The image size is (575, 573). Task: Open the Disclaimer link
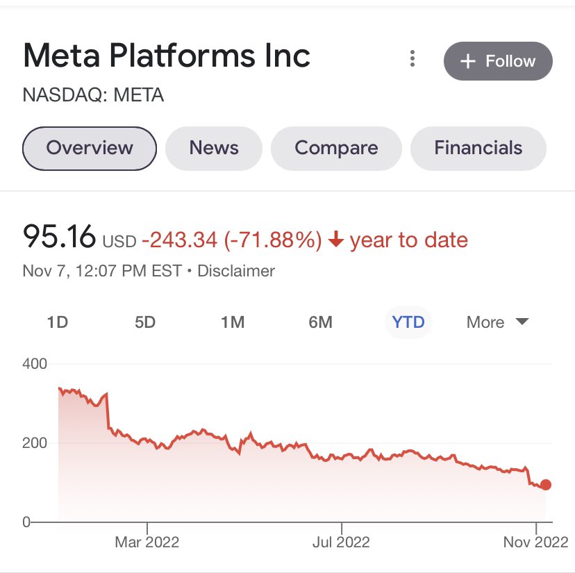click(x=236, y=271)
